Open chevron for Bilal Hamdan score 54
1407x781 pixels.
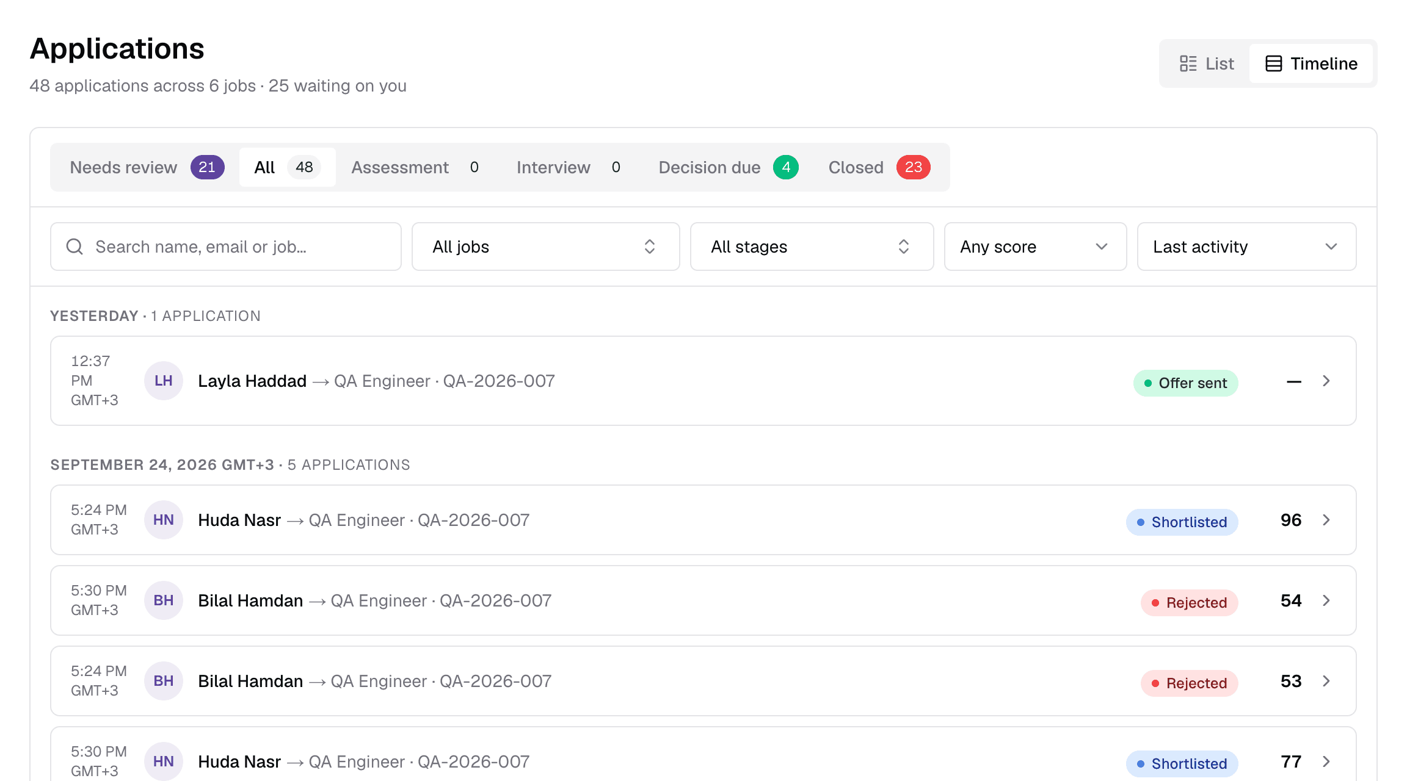coord(1326,600)
